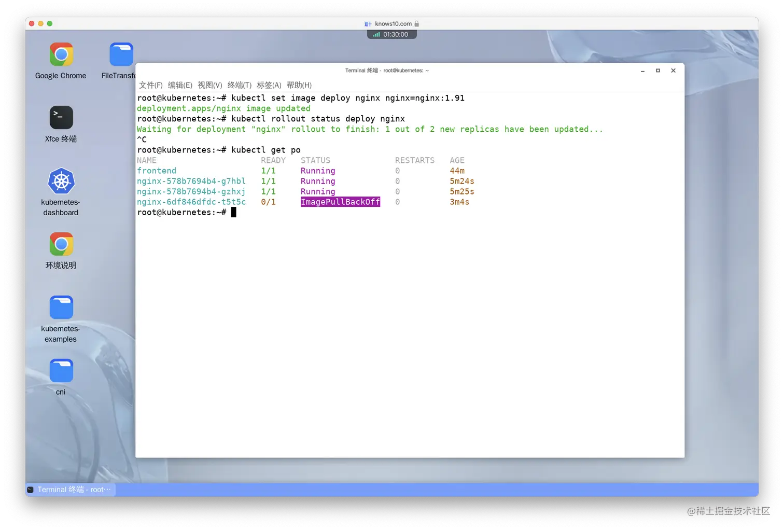Open the FileTransfer folder icon
784x530 pixels.
pos(121,55)
